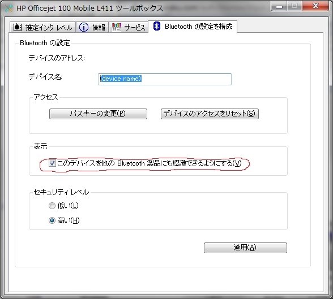This screenshot has height=299, width=333.
Task: Toggle Bluetooth device visibility checkbox
Action: point(52,163)
